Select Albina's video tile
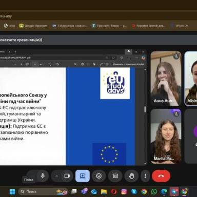The image size is (197, 197). [191, 78]
